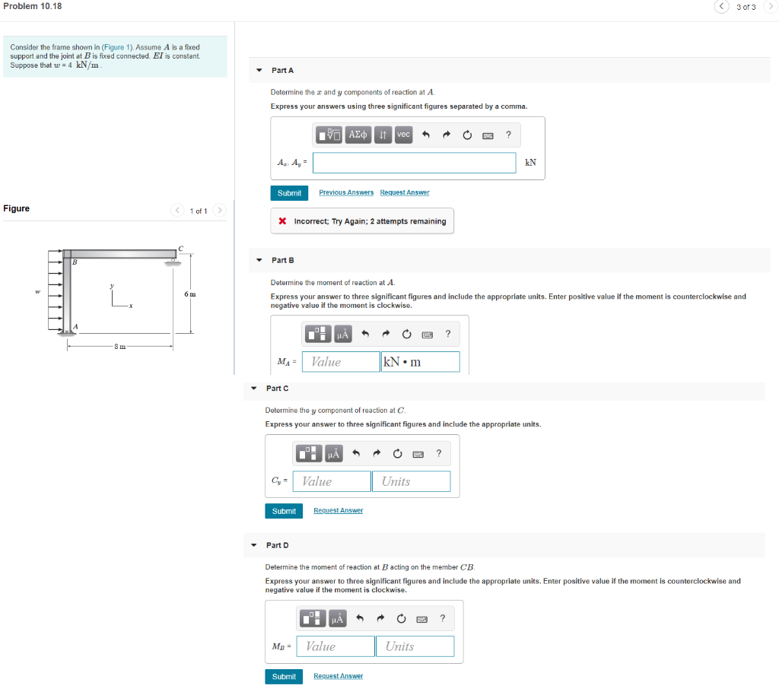This screenshot has height=695, width=779.
Task: Open keyboard shortcuts in Part C toolbar
Action: click(x=418, y=454)
